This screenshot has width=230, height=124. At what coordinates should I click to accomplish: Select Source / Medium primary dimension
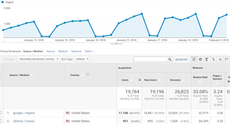[33, 51]
